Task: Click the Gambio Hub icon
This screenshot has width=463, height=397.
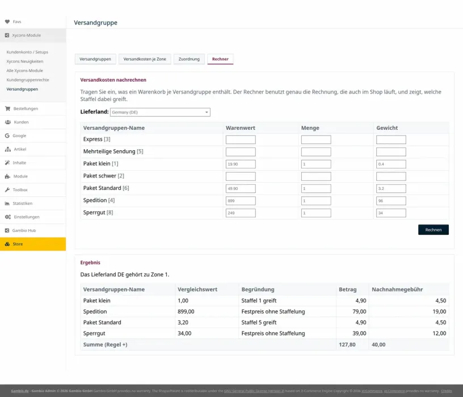Action: tap(7, 230)
